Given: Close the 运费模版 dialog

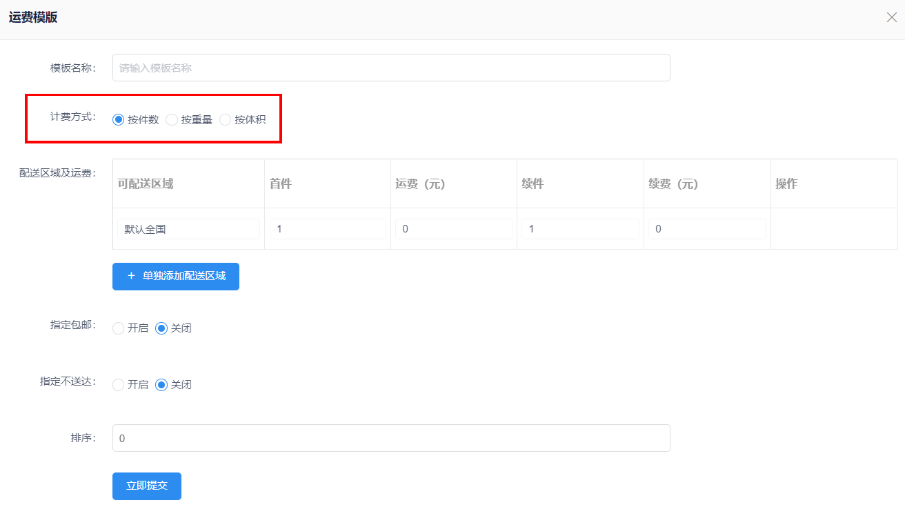Looking at the screenshot, I should tap(891, 17).
